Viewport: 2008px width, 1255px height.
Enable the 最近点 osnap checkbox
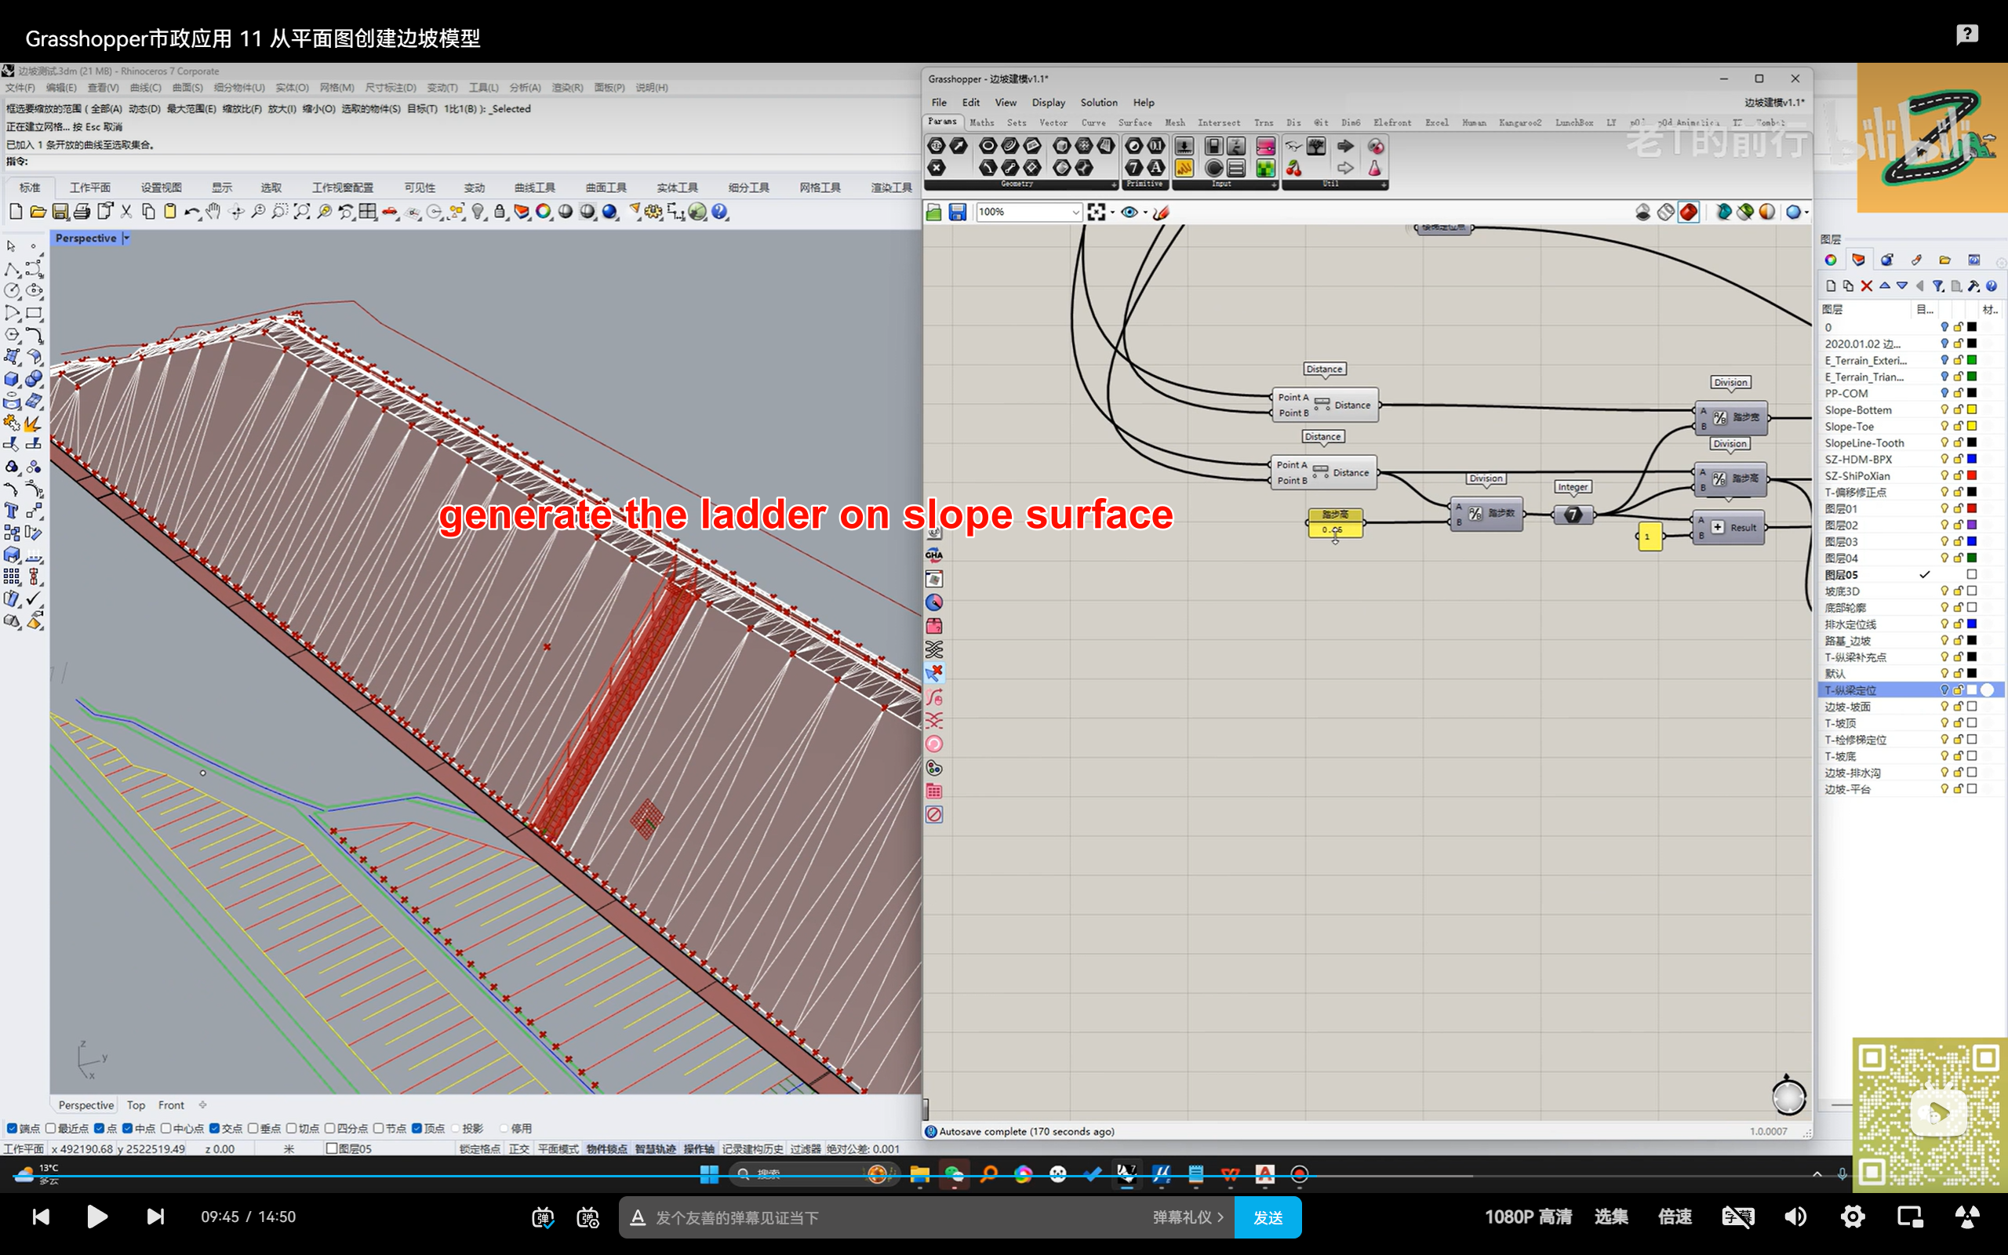pyautogui.click(x=51, y=1128)
